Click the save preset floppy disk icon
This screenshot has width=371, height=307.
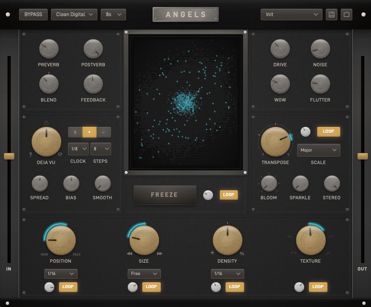coord(331,15)
